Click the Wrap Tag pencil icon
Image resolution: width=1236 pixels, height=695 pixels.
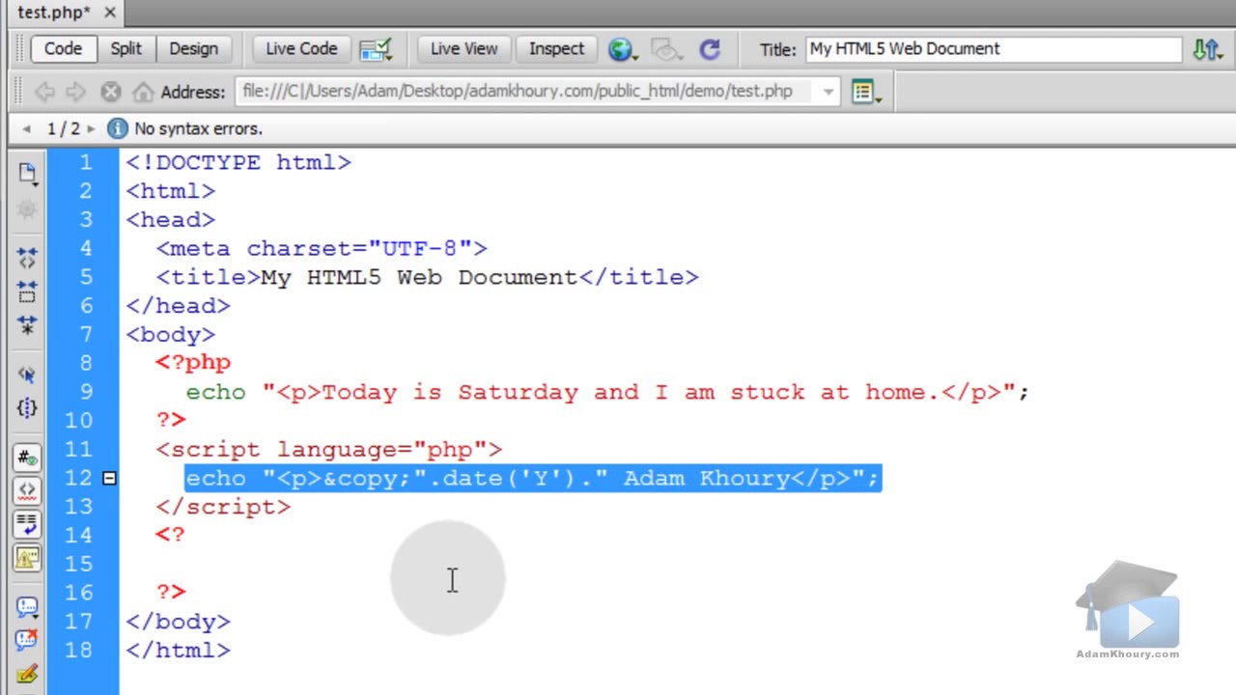tap(27, 674)
